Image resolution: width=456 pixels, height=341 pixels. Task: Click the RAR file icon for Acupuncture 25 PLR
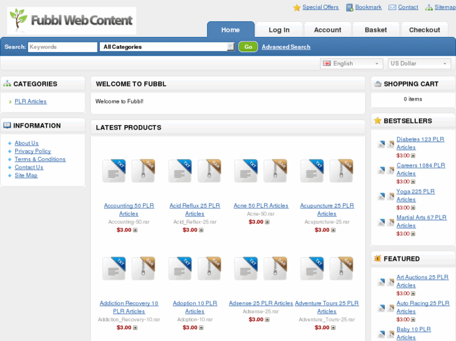click(x=341, y=171)
